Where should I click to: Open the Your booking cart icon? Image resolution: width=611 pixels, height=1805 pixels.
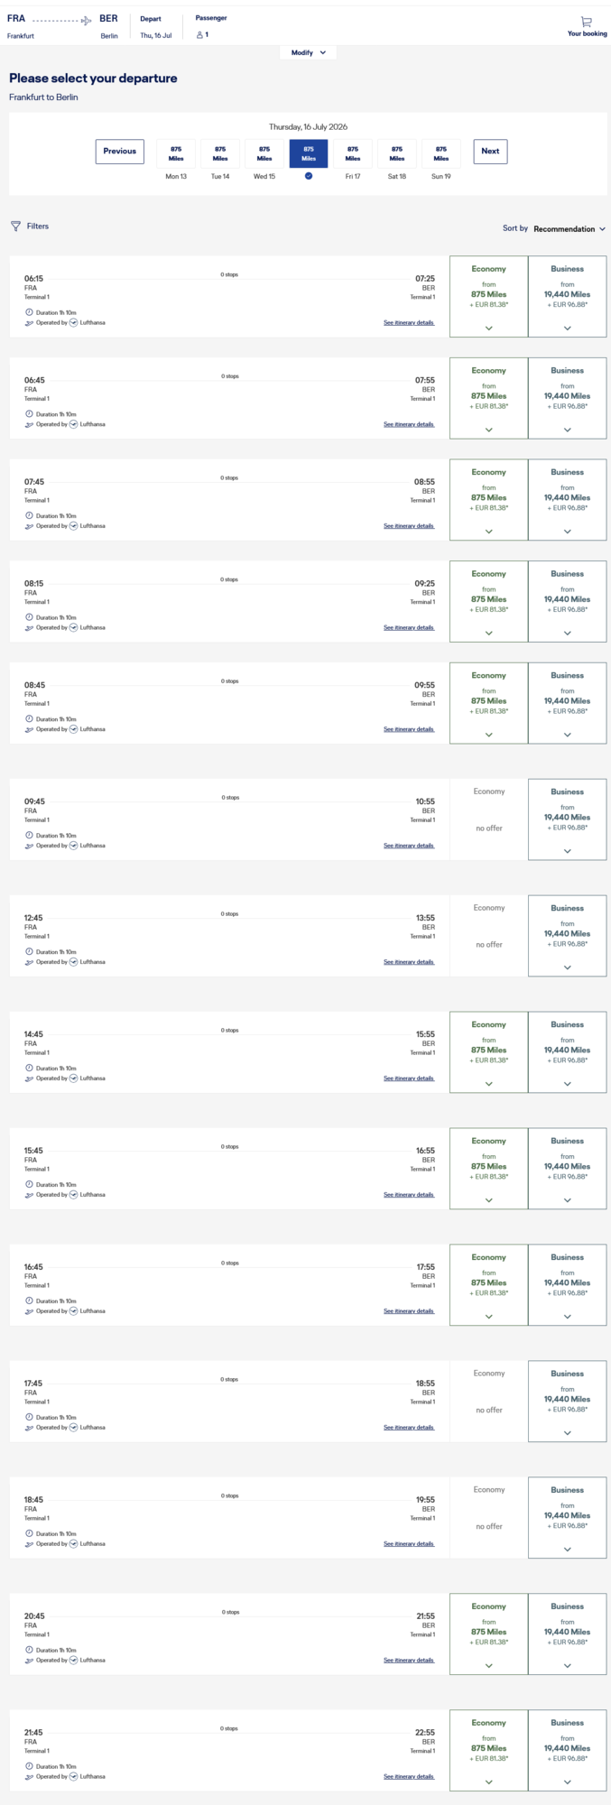click(x=586, y=22)
